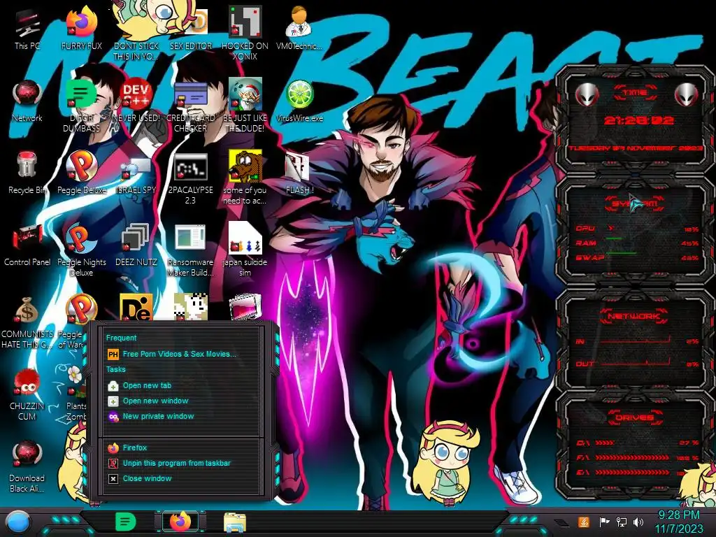Click the right alien head gadget icon
This screenshot has height=537, width=716.
(686, 95)
